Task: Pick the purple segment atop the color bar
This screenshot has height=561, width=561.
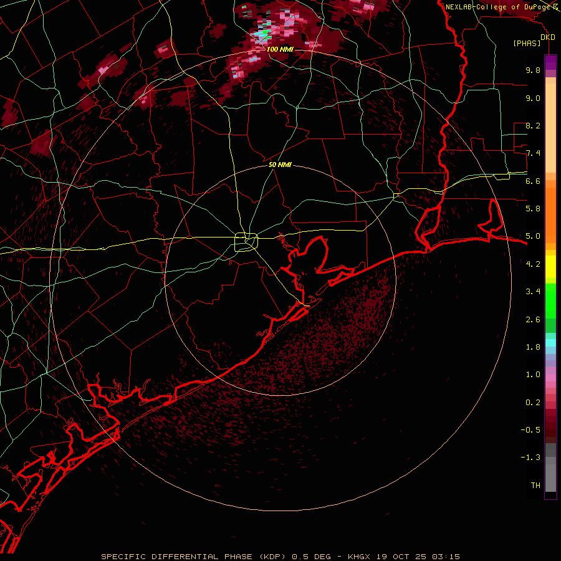Action: [550, 63]
